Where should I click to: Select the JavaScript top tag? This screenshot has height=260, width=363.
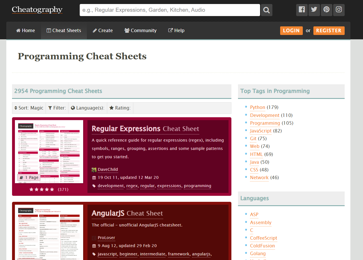pos(261,131)
